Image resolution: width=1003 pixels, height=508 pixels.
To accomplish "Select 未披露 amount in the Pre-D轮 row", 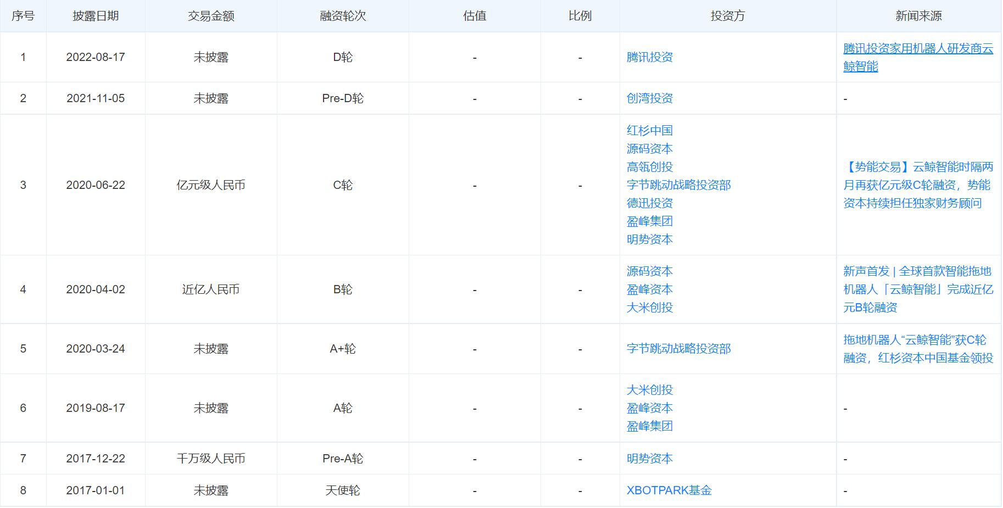I will (x=211, y=98).
